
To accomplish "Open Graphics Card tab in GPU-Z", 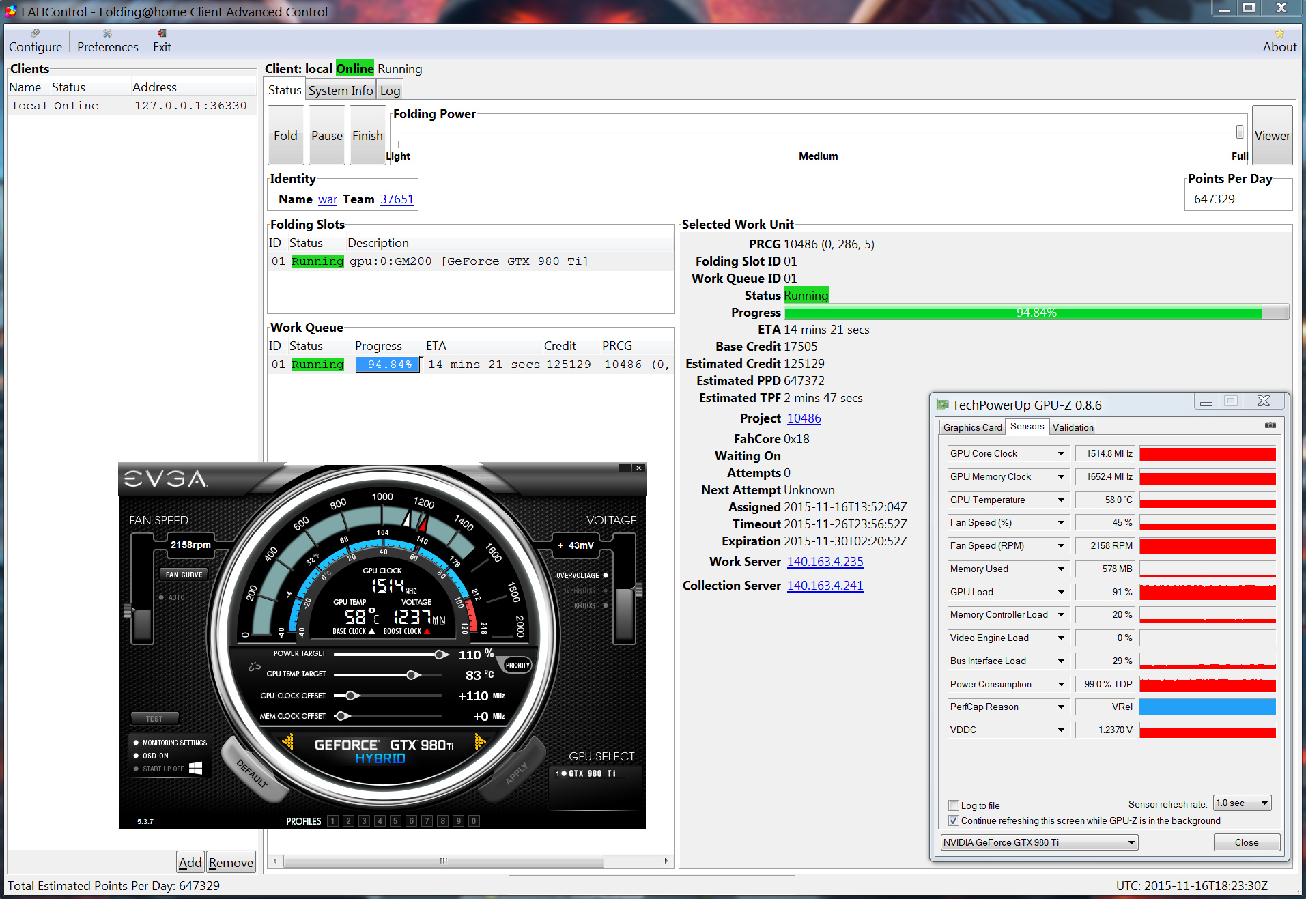I will pos(972,427).
